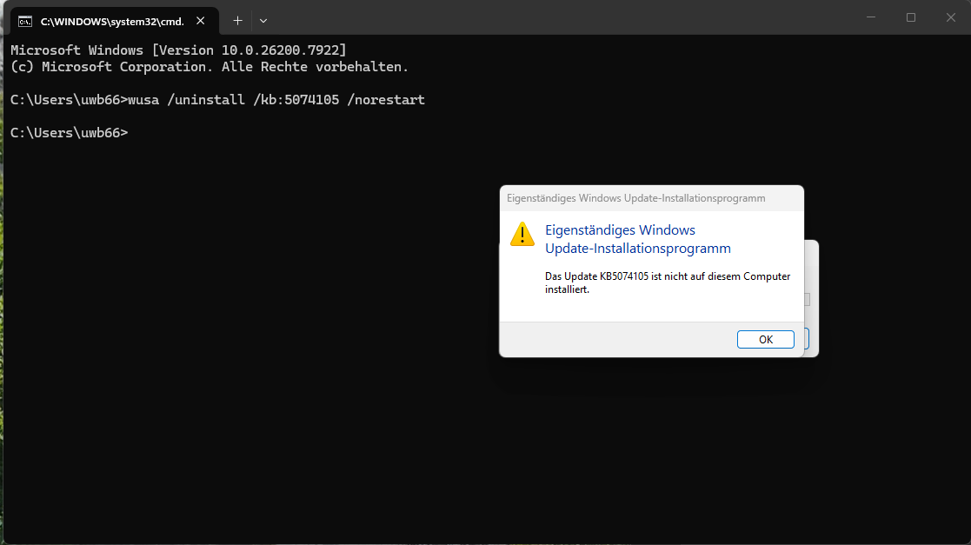This screenshot has height=545, width=971.
Task: Click the blank terminal area below the prompt
Action: coord(261,391)
